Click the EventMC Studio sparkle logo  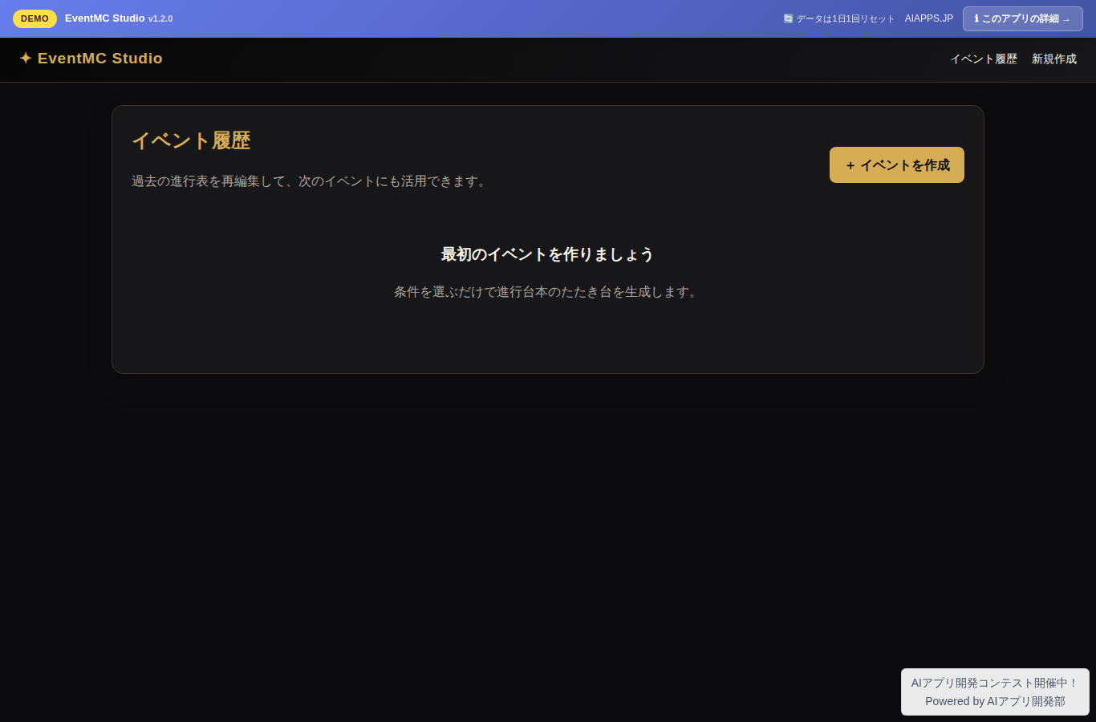coord(91,59)
